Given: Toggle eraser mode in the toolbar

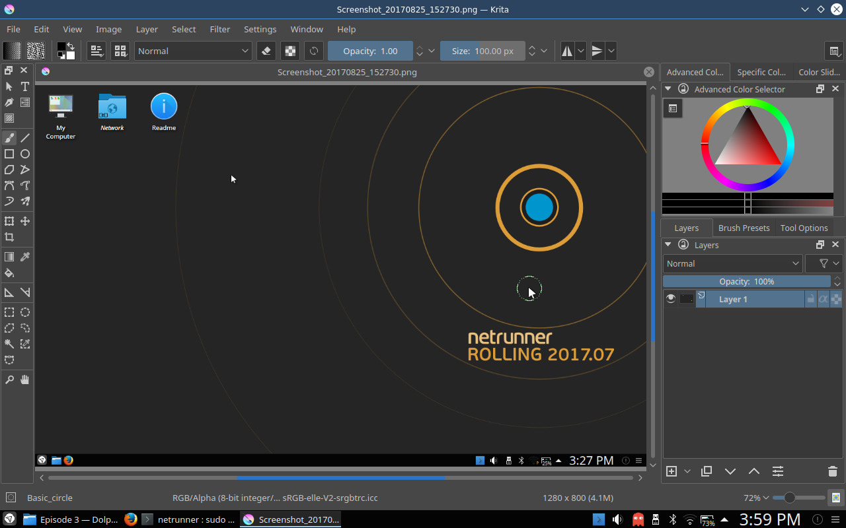Looking at the screenshot, I should point(266,51).
